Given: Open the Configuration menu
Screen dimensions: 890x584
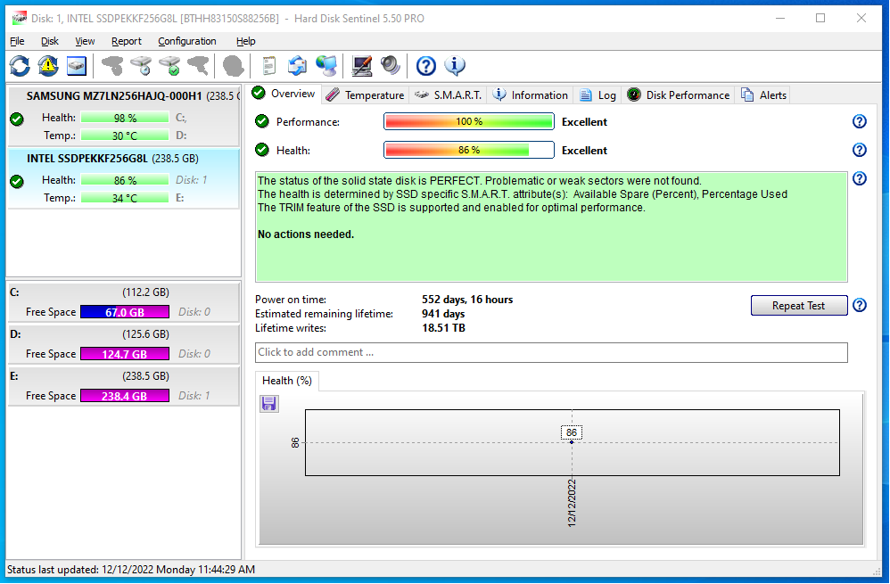Looking at the screenshot, I should 186,41.
